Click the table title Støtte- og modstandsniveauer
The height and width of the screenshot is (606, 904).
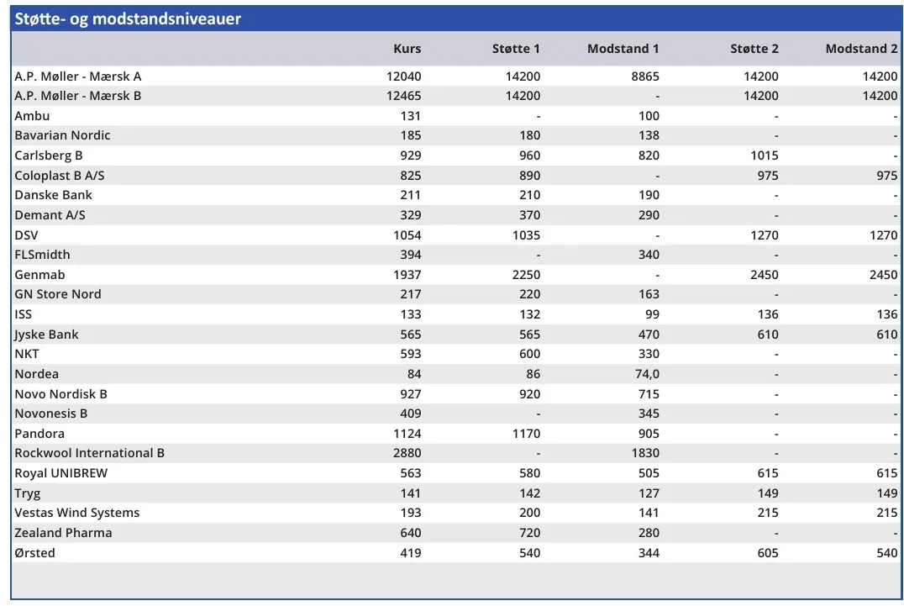point(128,18)
